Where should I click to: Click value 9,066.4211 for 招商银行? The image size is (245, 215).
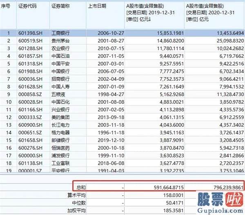232,79
